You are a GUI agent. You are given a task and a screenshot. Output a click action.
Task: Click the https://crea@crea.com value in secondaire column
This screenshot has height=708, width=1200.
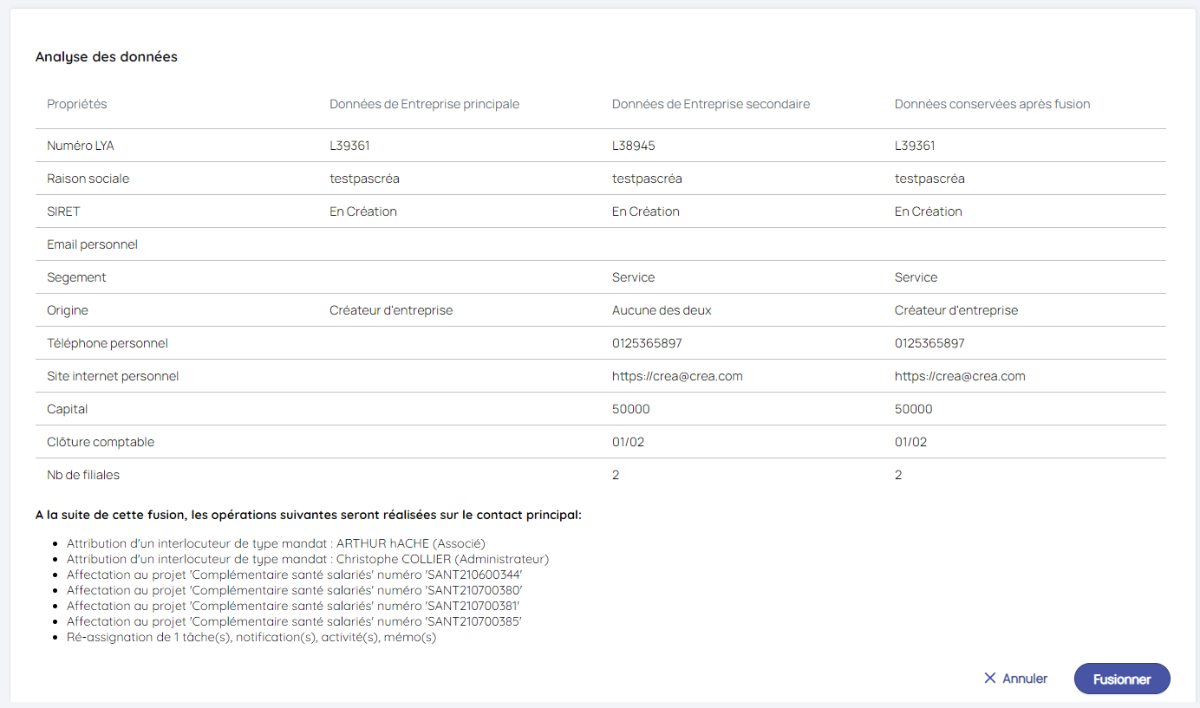pyautogui.click(x=677, y=376)
